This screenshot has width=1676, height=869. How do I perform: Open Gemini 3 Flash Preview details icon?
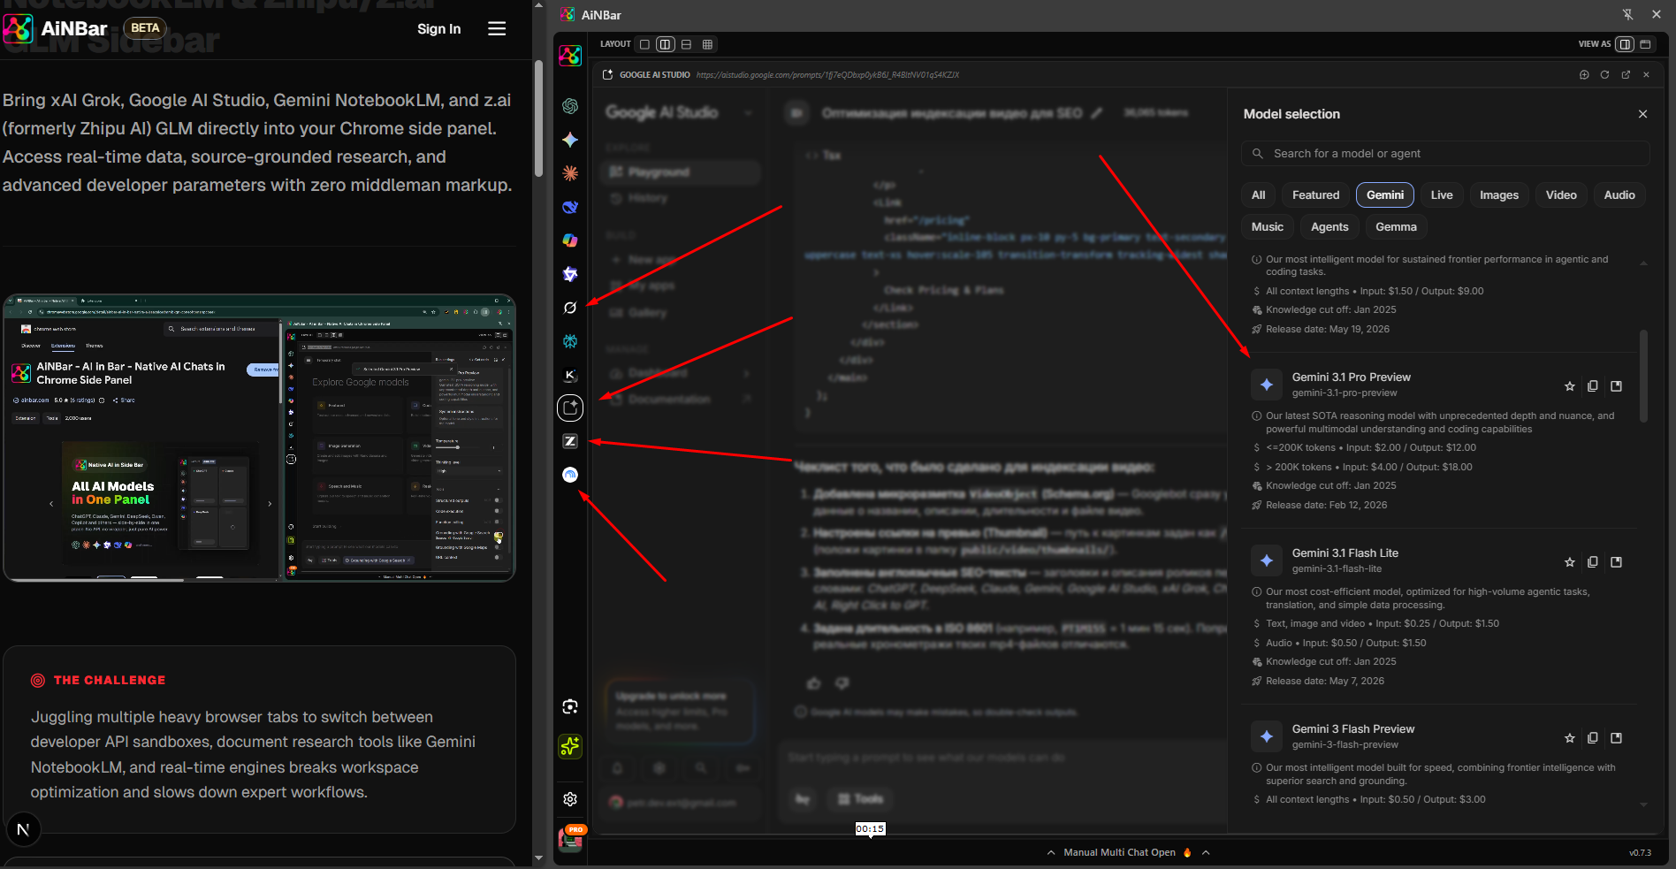click(1617, 737)
